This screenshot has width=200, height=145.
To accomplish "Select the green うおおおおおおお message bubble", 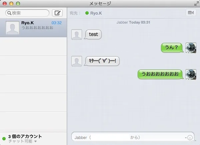I will pos(160,74).
